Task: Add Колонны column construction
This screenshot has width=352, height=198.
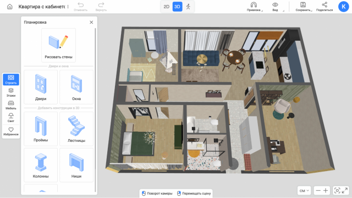Action: click(x=41, y=165)
